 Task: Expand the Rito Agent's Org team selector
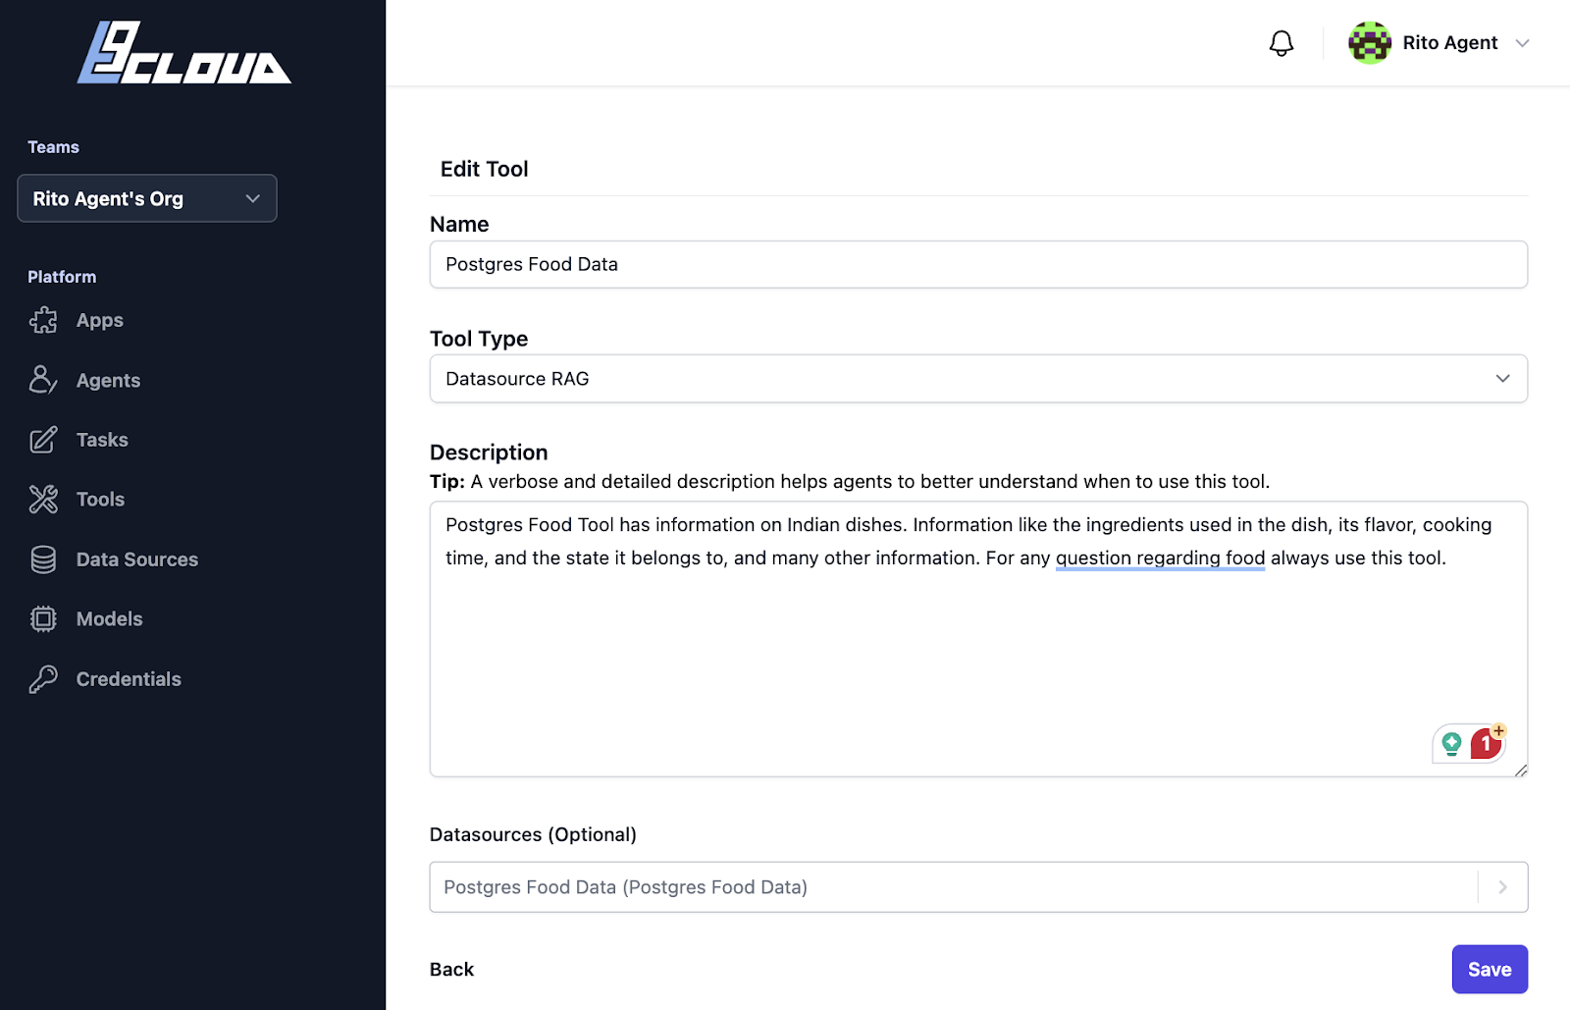[147, 198]
